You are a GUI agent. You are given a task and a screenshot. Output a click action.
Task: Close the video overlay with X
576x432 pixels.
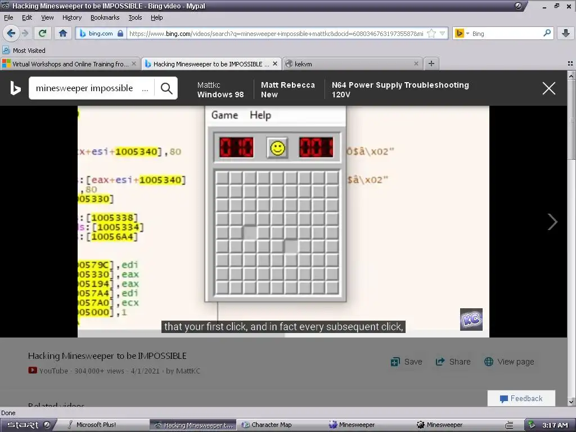tap(549, 88)
